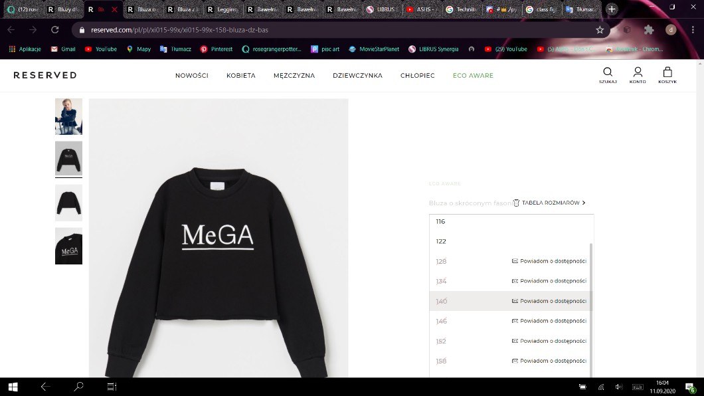
Task: Open the search (Szukaj) icon
Action: [608, 74]
